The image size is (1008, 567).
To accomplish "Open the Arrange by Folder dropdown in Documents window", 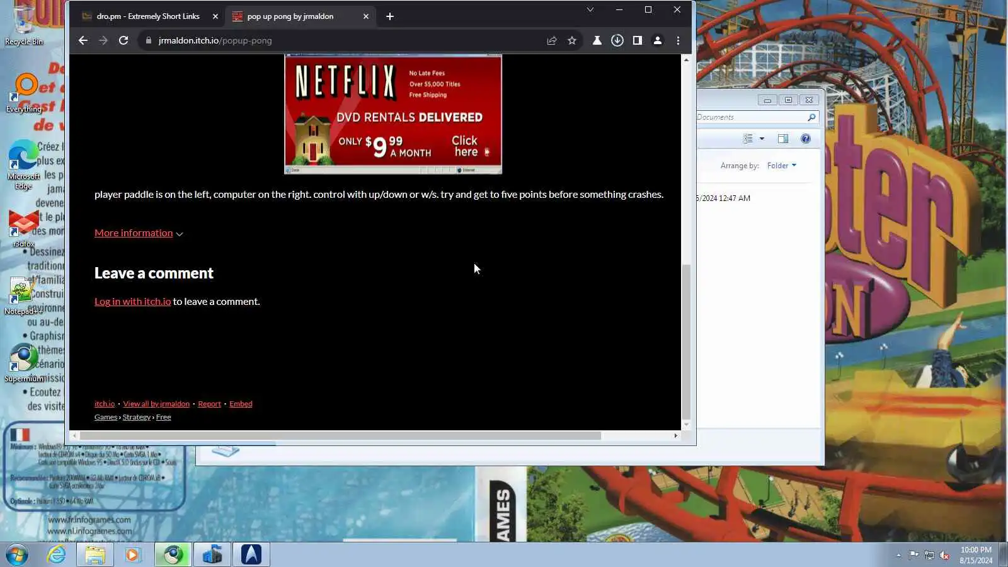I will point(781,166).
